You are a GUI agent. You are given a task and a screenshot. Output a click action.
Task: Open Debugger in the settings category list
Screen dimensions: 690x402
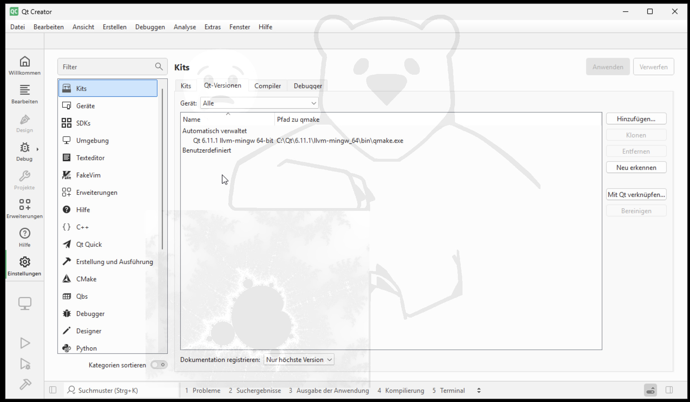pyautogui.click(x=108, y=314)
